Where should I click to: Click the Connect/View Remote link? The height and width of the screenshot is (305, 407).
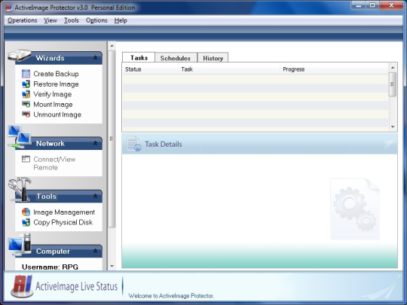54,163
